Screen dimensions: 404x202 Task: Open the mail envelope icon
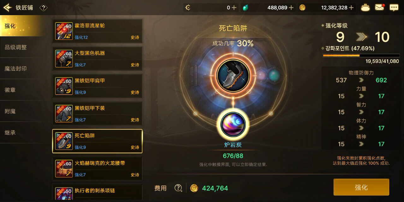coord(379,7)
